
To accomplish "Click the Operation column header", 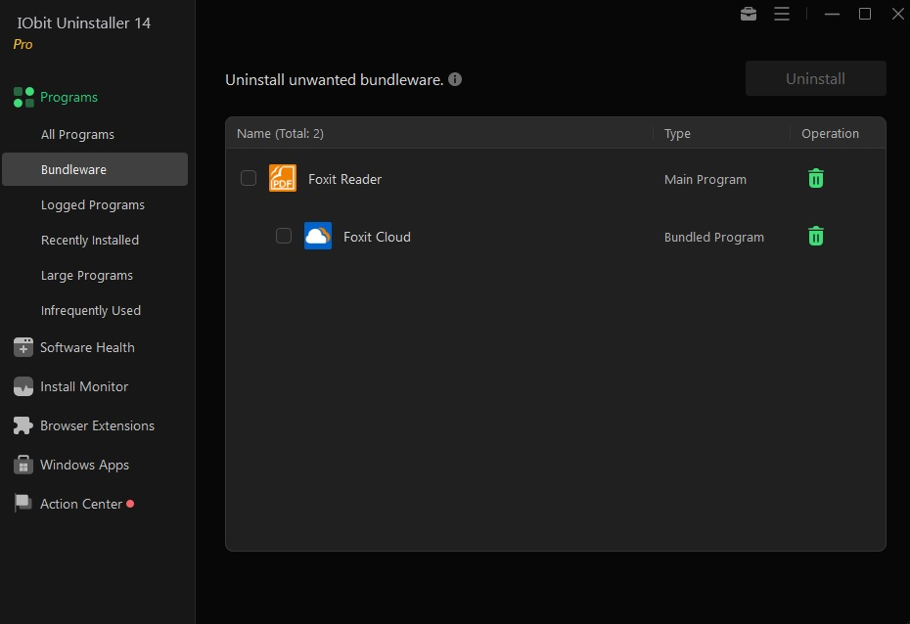I will point(830,133).
